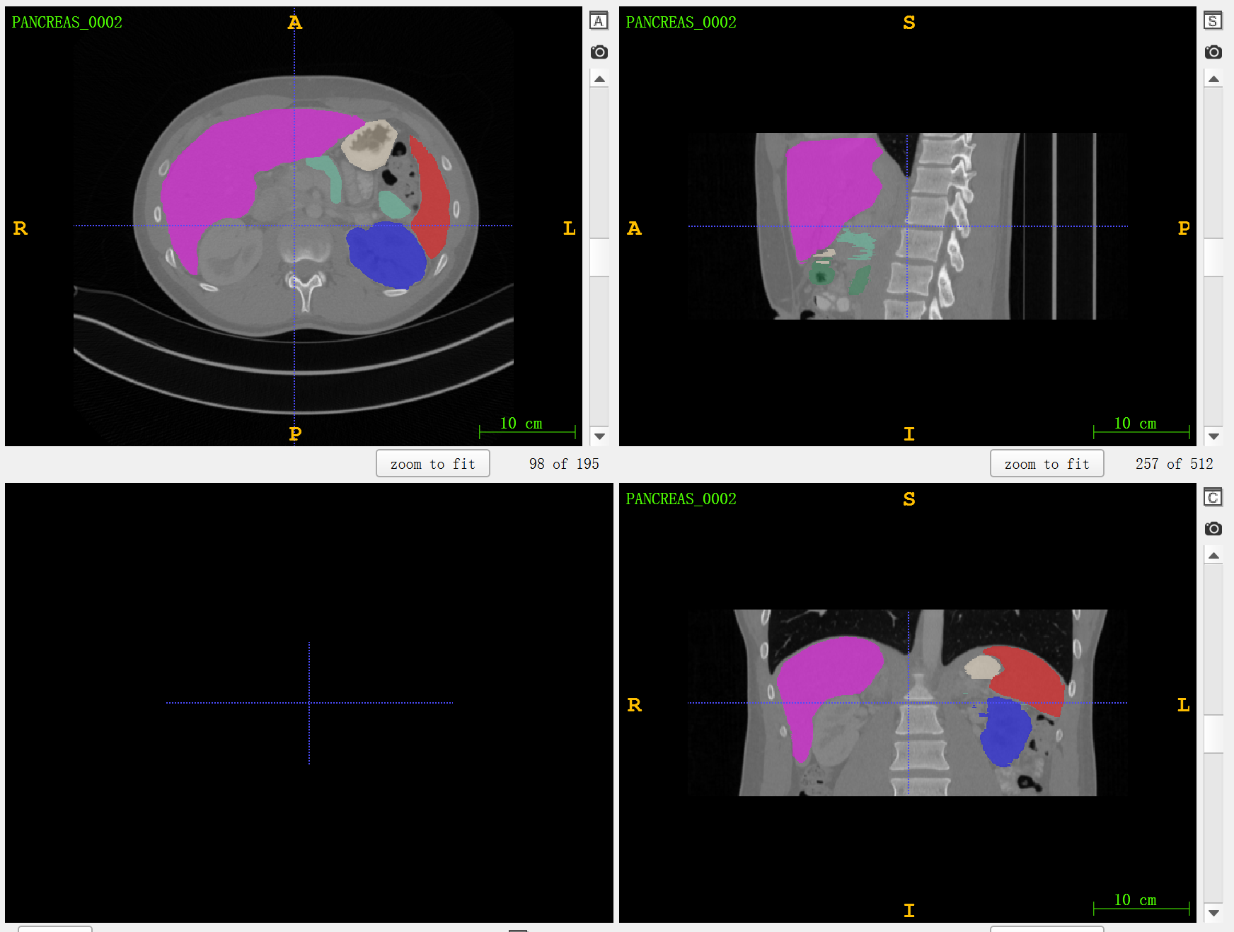Click the sagittal slice slider handle
1234x932 pixels.
(1213, 257)
